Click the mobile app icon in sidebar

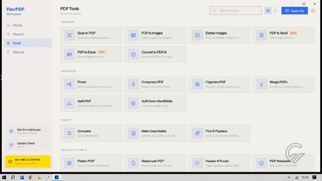coord(11,131)
